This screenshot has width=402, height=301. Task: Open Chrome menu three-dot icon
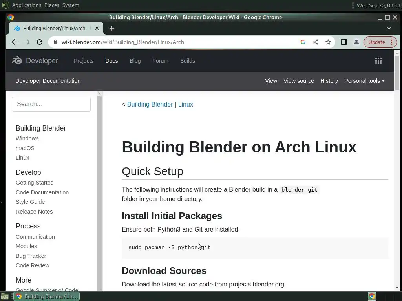click(392, 42)
